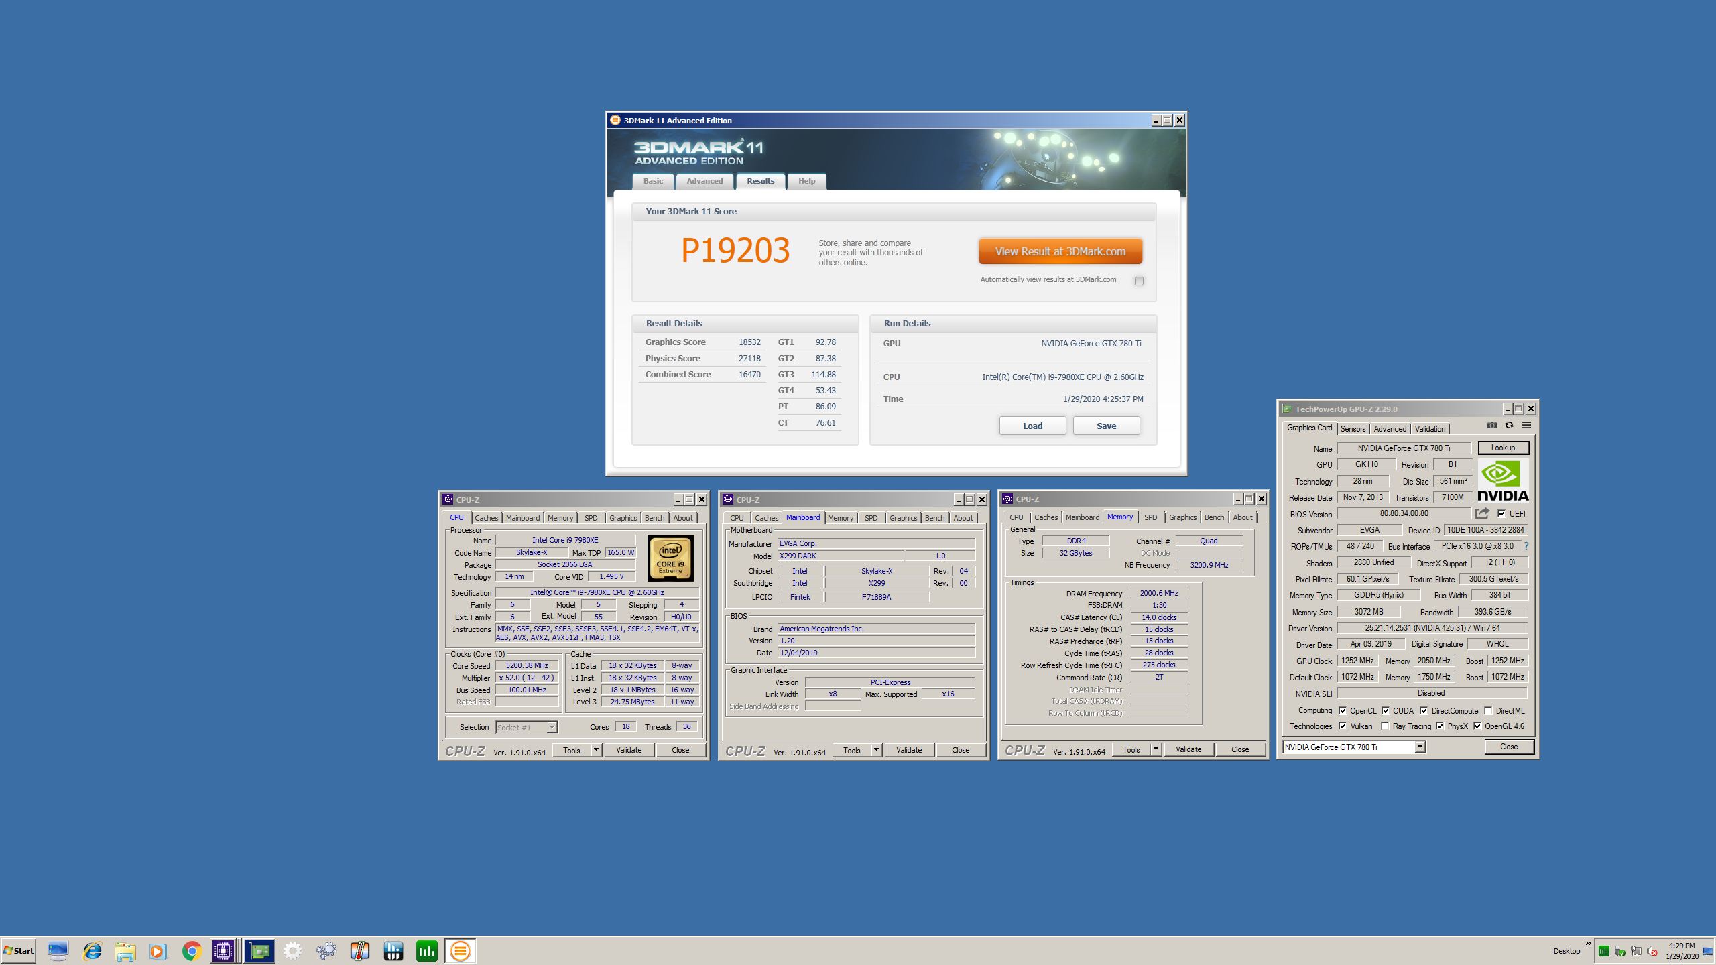
Task: Toggle automatically view results at 3DMark.com
Action: [x=1139, y=281]
